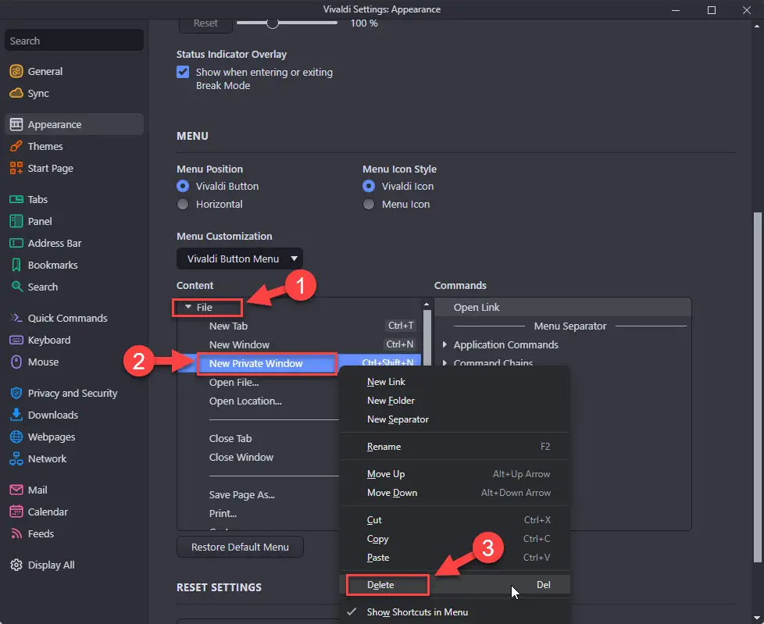Select Save Page As... entry
Viewport: 764px width, 624px height.
click(x=259, y=495)
